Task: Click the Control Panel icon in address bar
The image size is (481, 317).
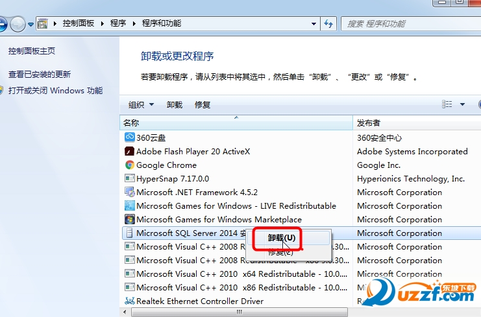Action: click(43, 23)
